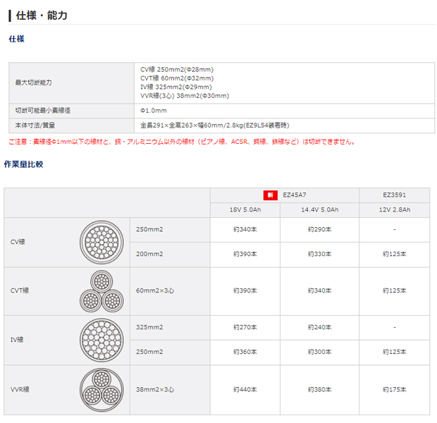Select the 60mm2×3心 size cell

[x=156, y=290]
